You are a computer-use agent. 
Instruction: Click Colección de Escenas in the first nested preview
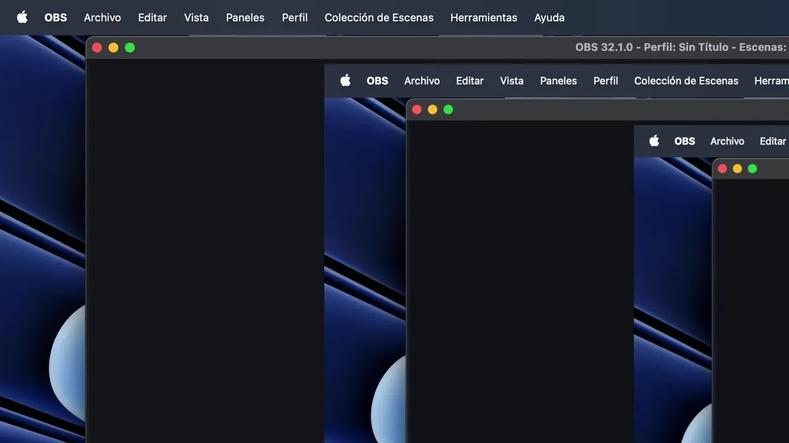click(686, 81)
